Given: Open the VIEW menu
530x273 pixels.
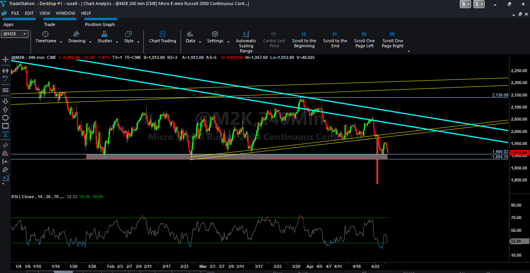Looking at the screenshot, I should 45,13.
